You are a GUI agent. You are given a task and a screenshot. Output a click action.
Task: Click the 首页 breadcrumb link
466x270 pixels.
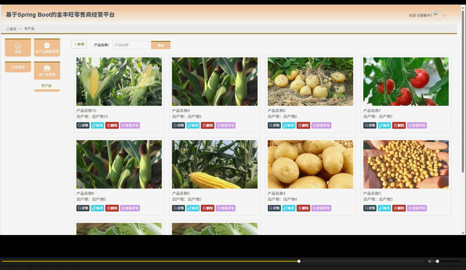pos(11,29)
